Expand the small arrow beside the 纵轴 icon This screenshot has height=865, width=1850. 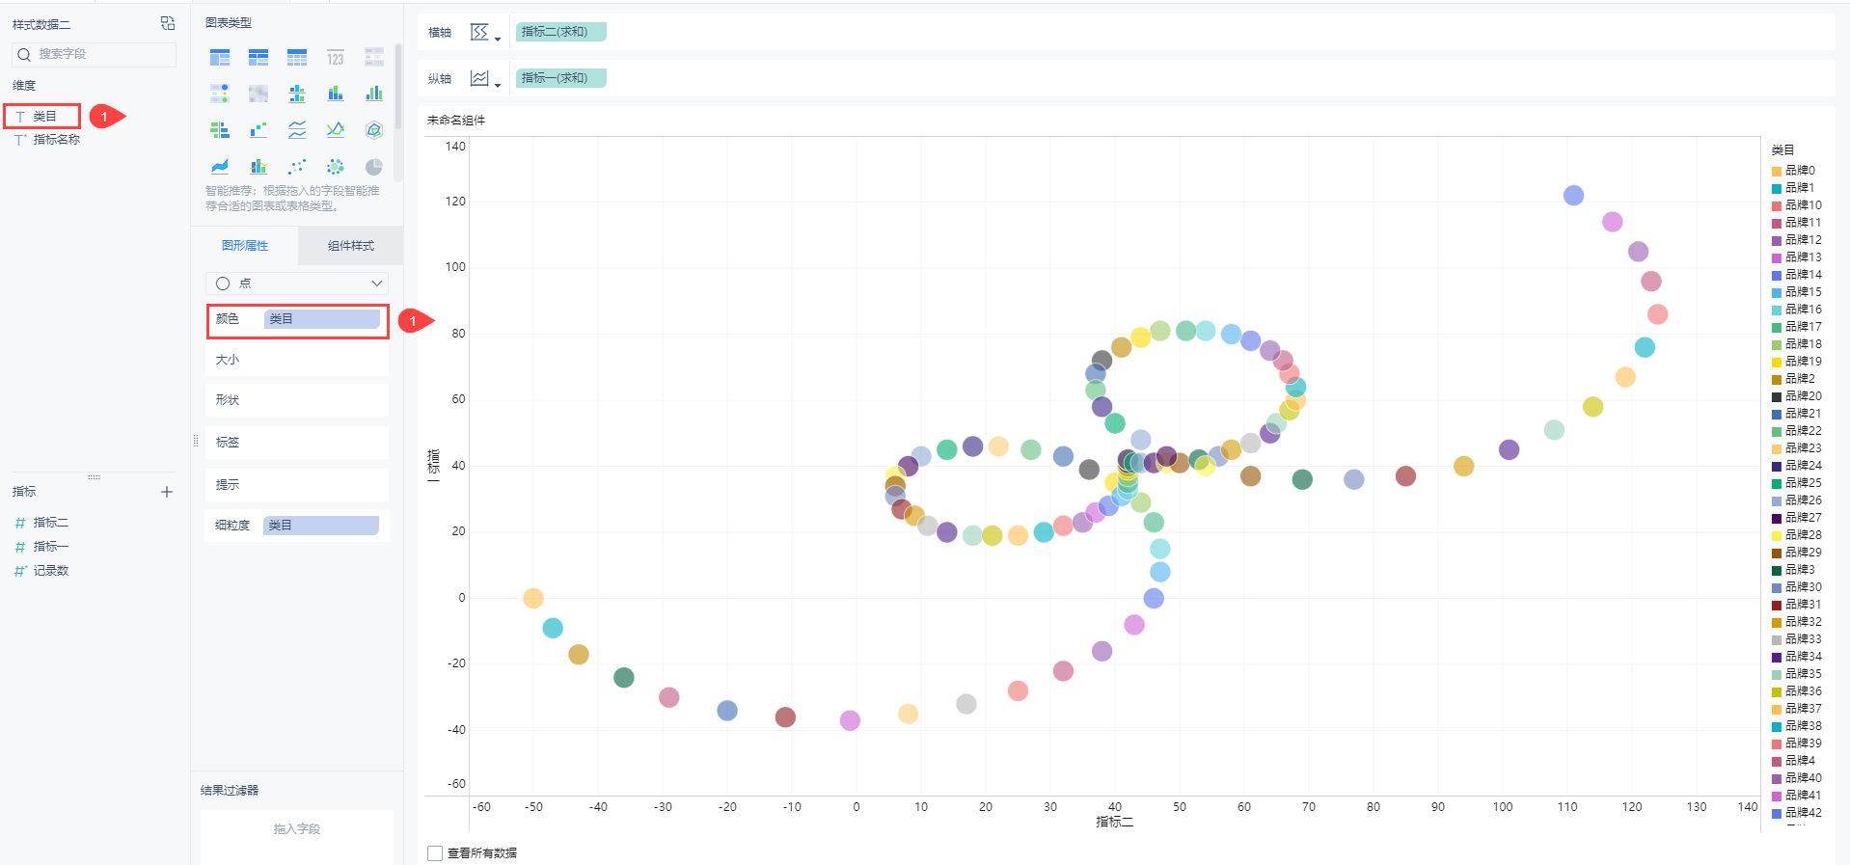(x=498, y=86)
